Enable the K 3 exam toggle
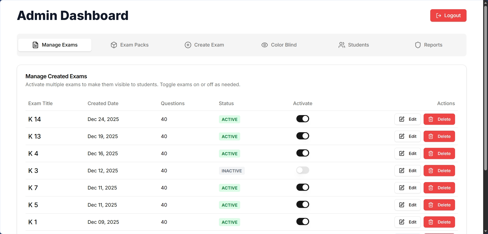488x234 pixels. click(303, 170)
